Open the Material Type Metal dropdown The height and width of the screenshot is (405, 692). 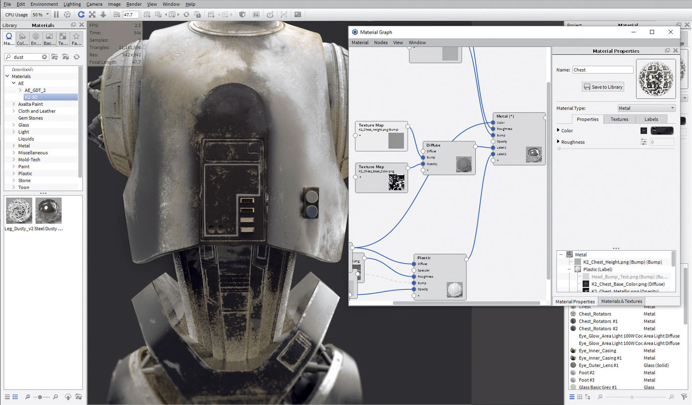[647, 108]
